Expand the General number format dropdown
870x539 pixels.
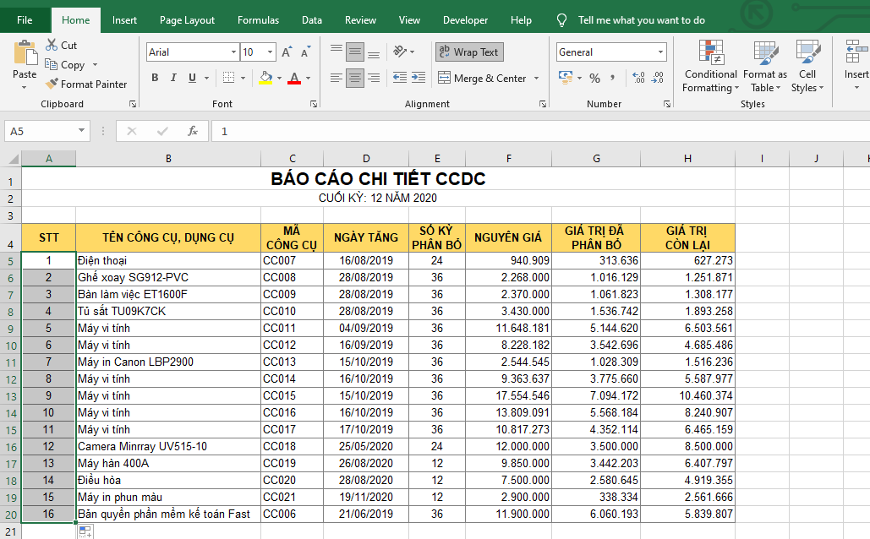661,52
